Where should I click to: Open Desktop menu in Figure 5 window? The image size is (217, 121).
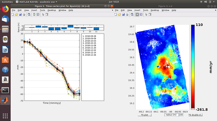52,10
